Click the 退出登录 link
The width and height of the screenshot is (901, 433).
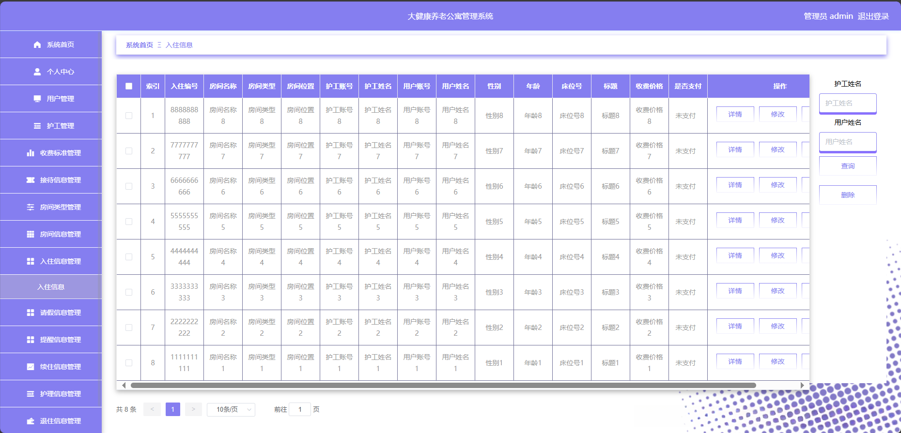(873, 16)
